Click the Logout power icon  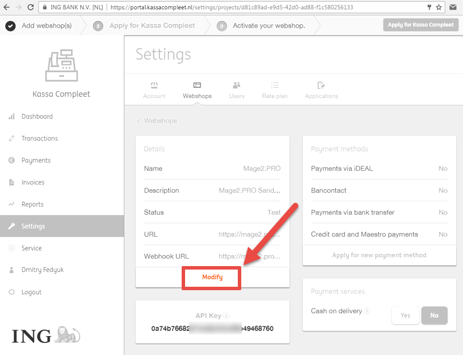(x=11, y=292)
